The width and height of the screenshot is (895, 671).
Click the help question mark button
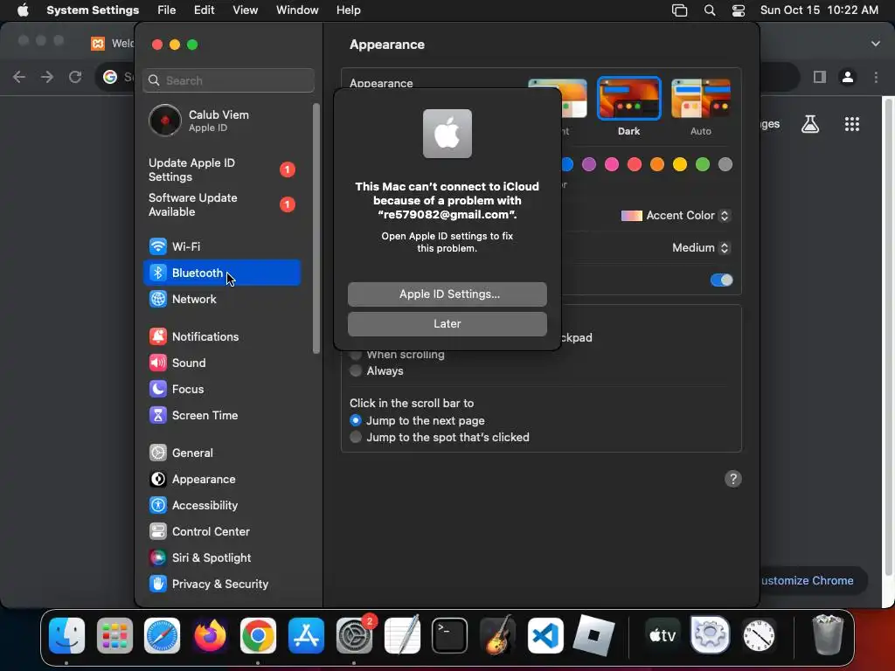733,480
